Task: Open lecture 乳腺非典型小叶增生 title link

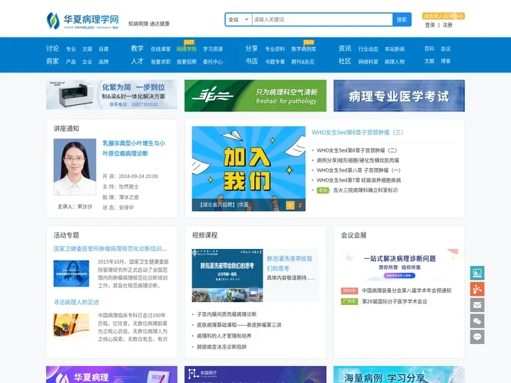Action: [x=134, y=148]
